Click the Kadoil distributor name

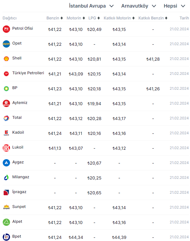18,132
